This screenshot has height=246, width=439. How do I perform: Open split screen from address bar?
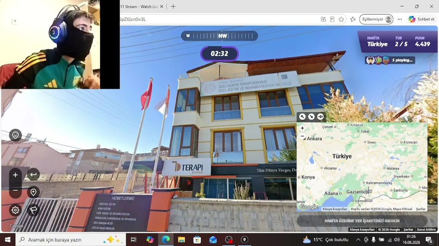323,19
